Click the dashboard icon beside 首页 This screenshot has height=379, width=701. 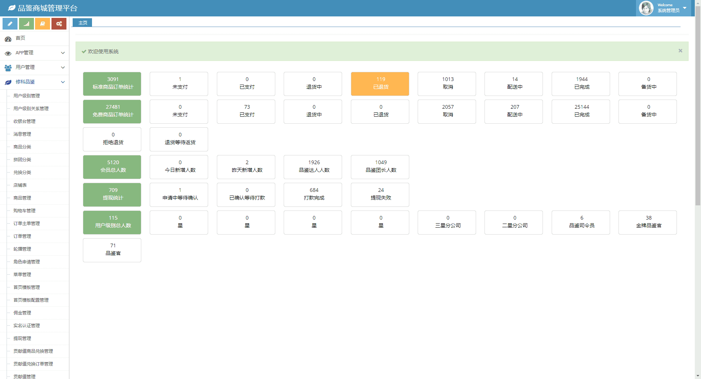tap(8, 39)
